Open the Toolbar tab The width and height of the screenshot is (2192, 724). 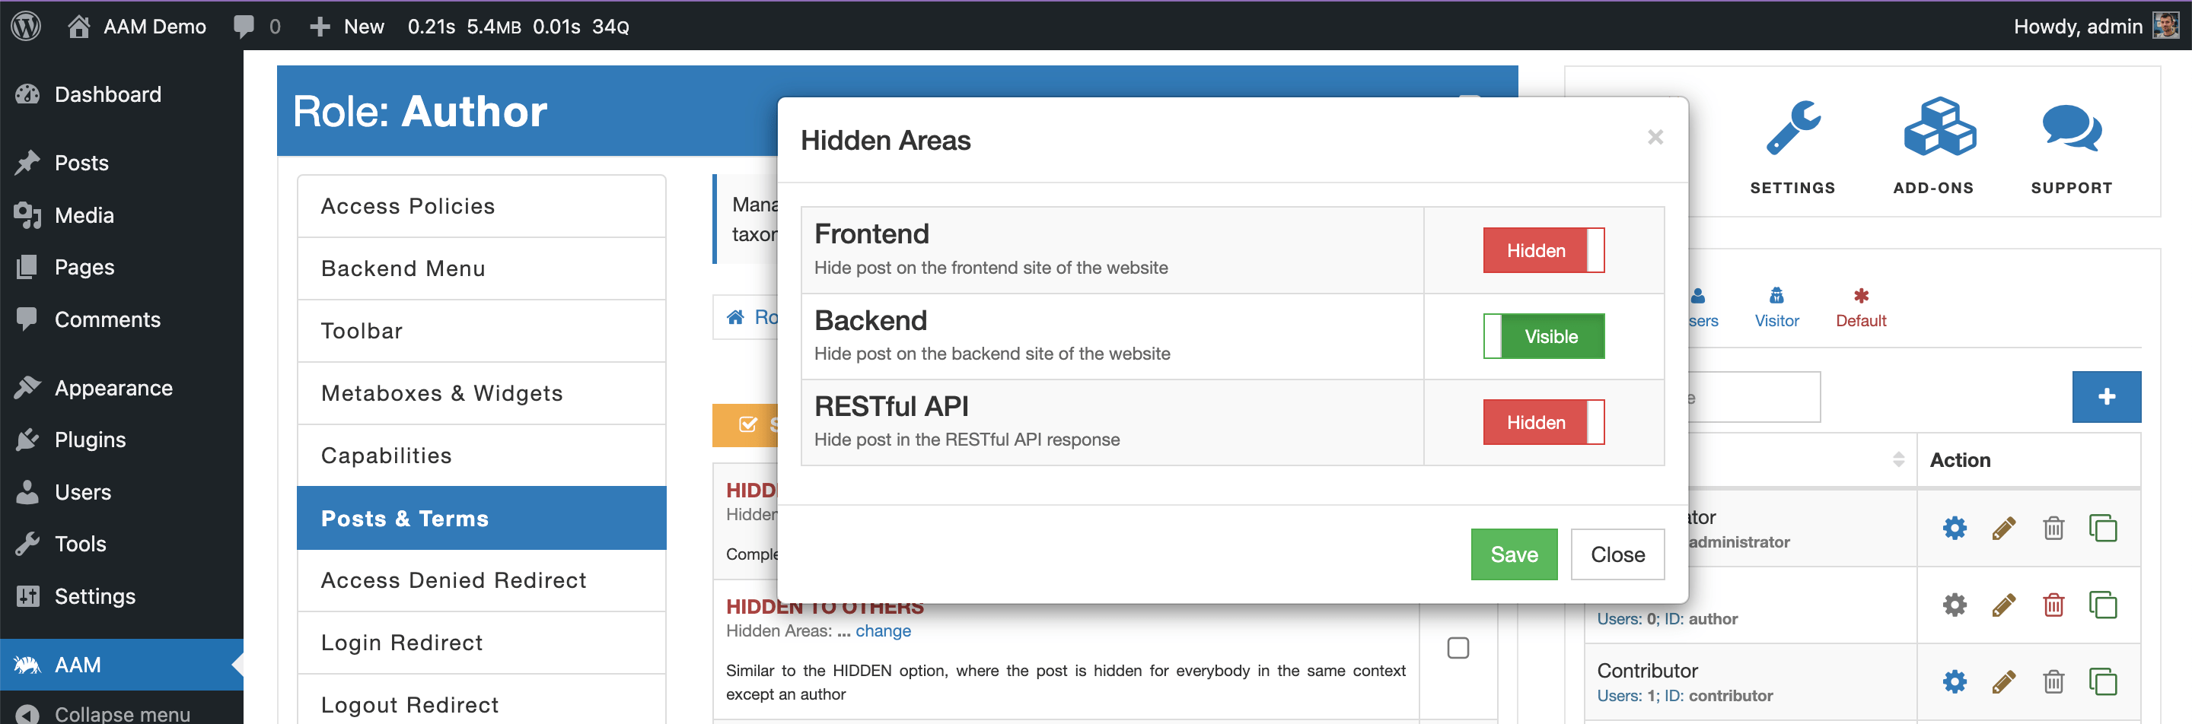tap(482, 331)
